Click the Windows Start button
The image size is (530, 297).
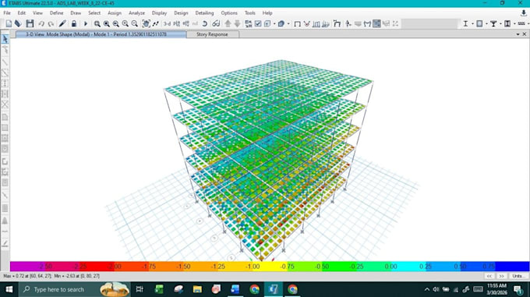pos(9,289)
